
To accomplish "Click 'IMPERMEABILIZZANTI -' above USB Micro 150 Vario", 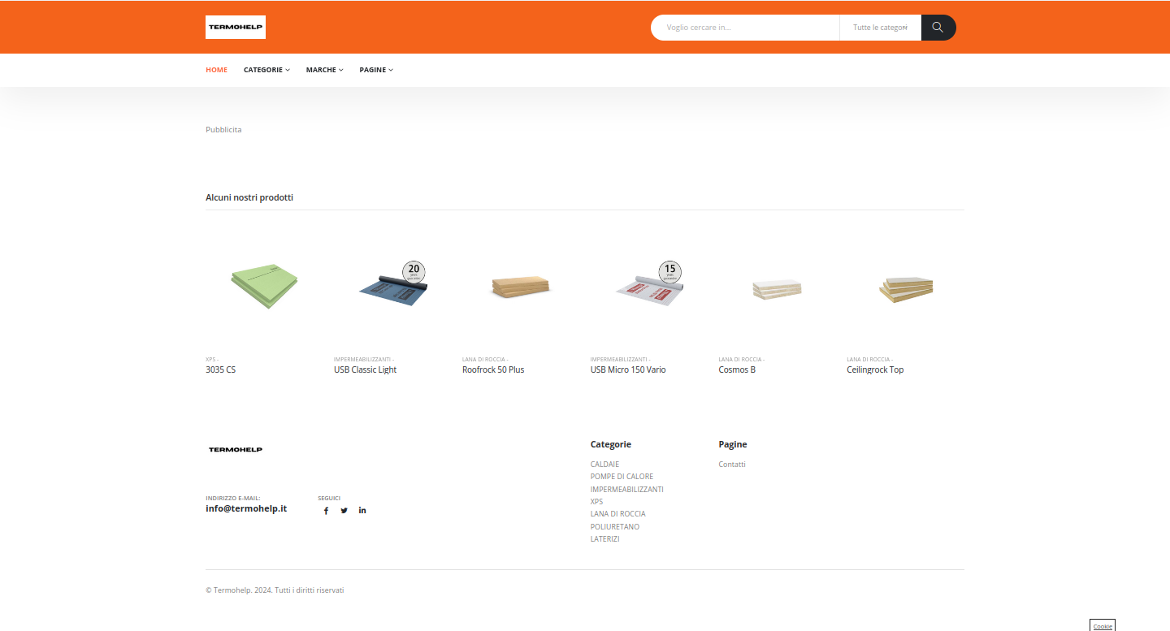I will [621, 359].
